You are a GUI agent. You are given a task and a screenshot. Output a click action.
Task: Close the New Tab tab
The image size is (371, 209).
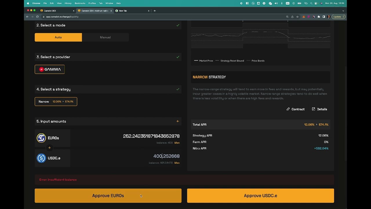pos(149,11)
